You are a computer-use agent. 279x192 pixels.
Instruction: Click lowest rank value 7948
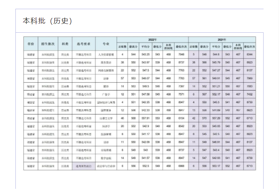click(x=181, y=55)
